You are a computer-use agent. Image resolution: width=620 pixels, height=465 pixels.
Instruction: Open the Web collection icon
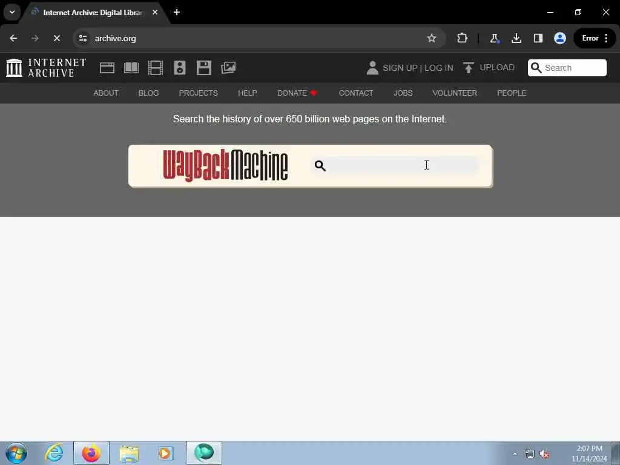(107, 68)
